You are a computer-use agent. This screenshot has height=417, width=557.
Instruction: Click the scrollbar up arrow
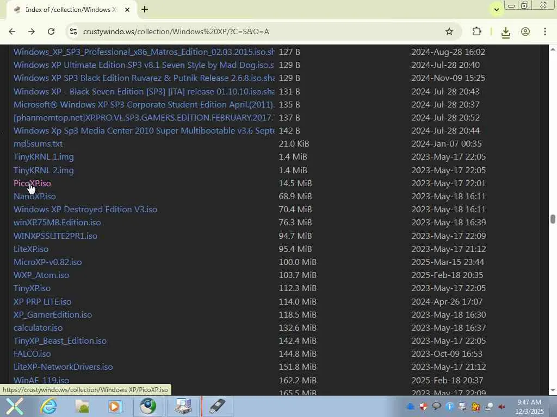553,49
